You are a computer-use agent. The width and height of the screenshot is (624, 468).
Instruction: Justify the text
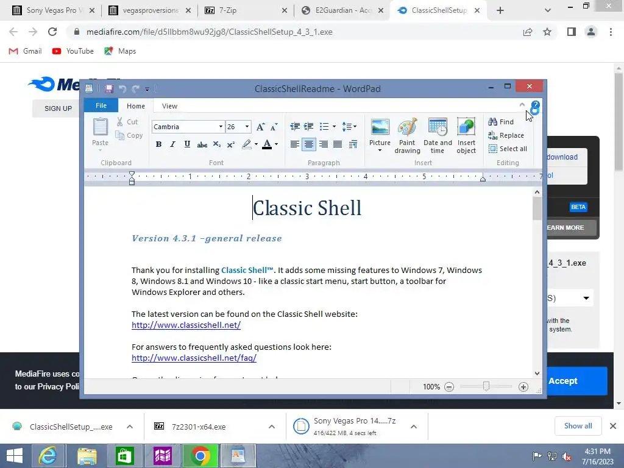[x=338, y=144]
